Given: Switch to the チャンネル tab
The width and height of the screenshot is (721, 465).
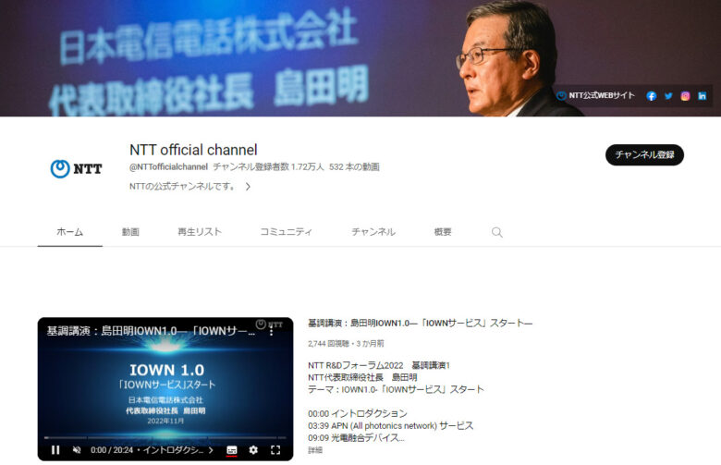Looking at the screenshot, I should (x=373, y=232).
